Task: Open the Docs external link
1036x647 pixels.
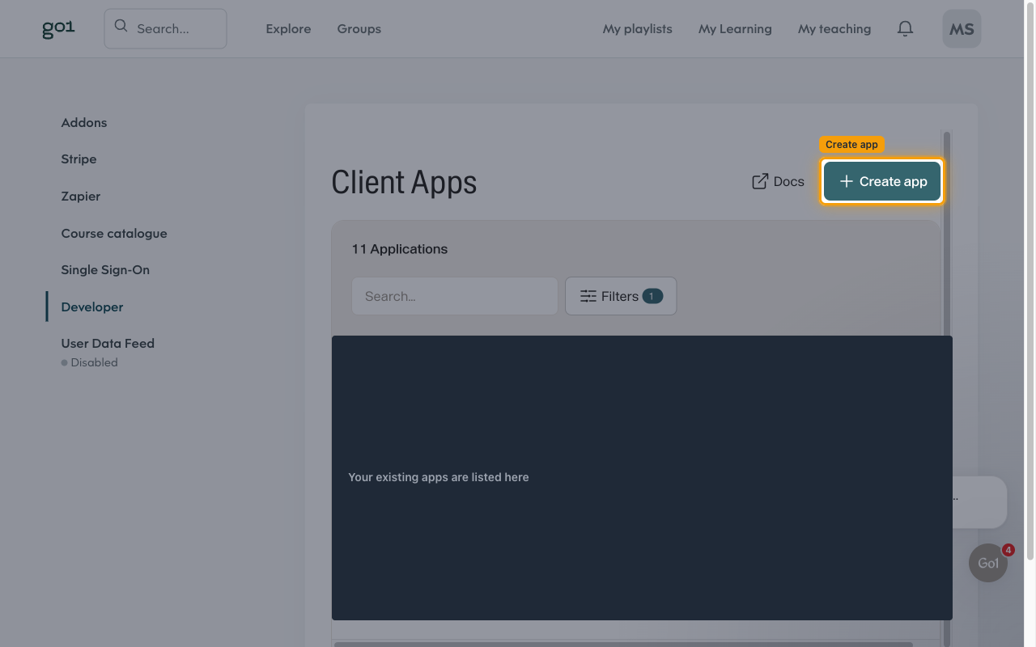Action: tap(778, 181)
